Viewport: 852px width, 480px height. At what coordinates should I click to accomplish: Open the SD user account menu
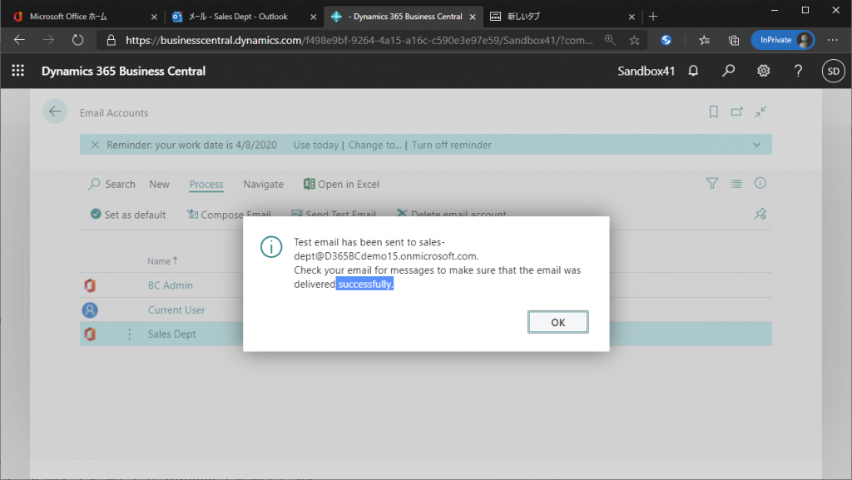click(834, 72)
